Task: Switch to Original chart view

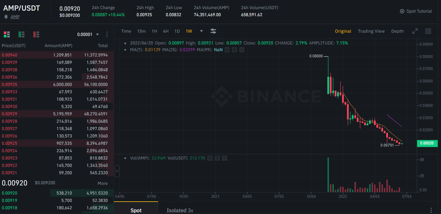Action: coord(343,31)
